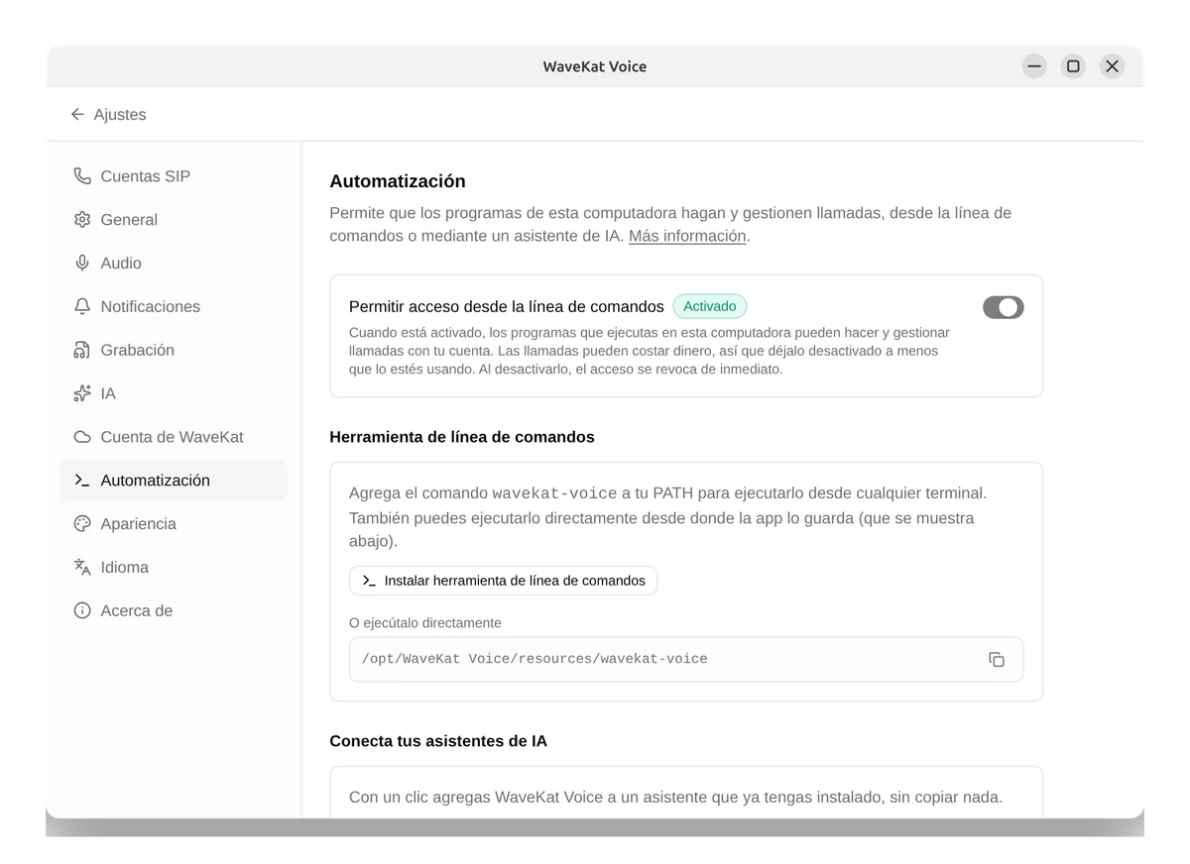This screenshot has width=1190, height=864.
Task: Click the translate icon beside Idioma
Action: point(82,568)
